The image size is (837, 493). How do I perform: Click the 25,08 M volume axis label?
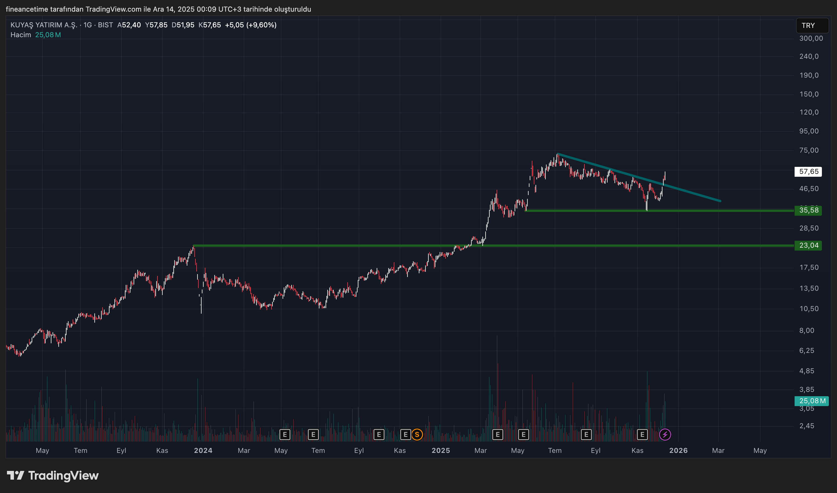click(x=811, y=401)
